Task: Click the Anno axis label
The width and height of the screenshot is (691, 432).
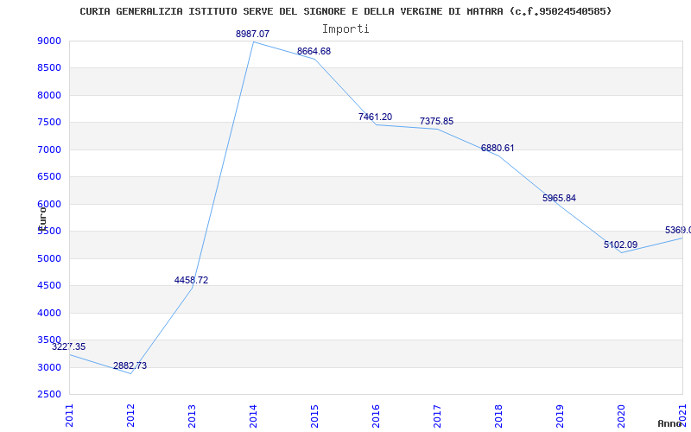Action: click(x=669, y=423)
